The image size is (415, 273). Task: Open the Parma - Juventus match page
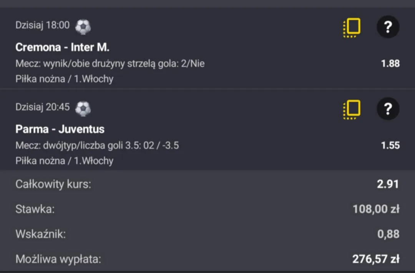pyautogui.click(x=60, y=129)
